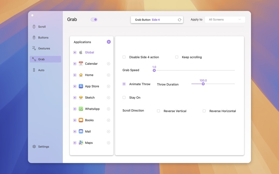Remove Mail from the applications list
This screenshot has width=279, height=174.
pyautogui.click(x=109, y=132)
